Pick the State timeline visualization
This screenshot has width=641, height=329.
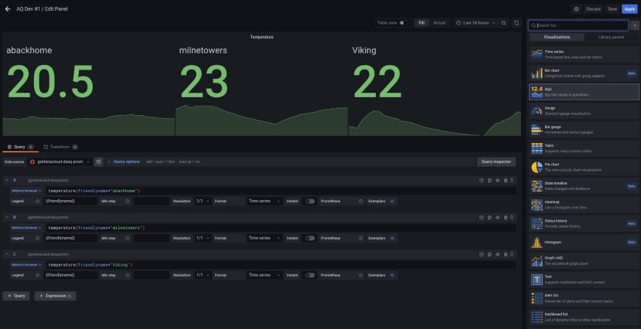pyautogui.click(x=584, y=185)
